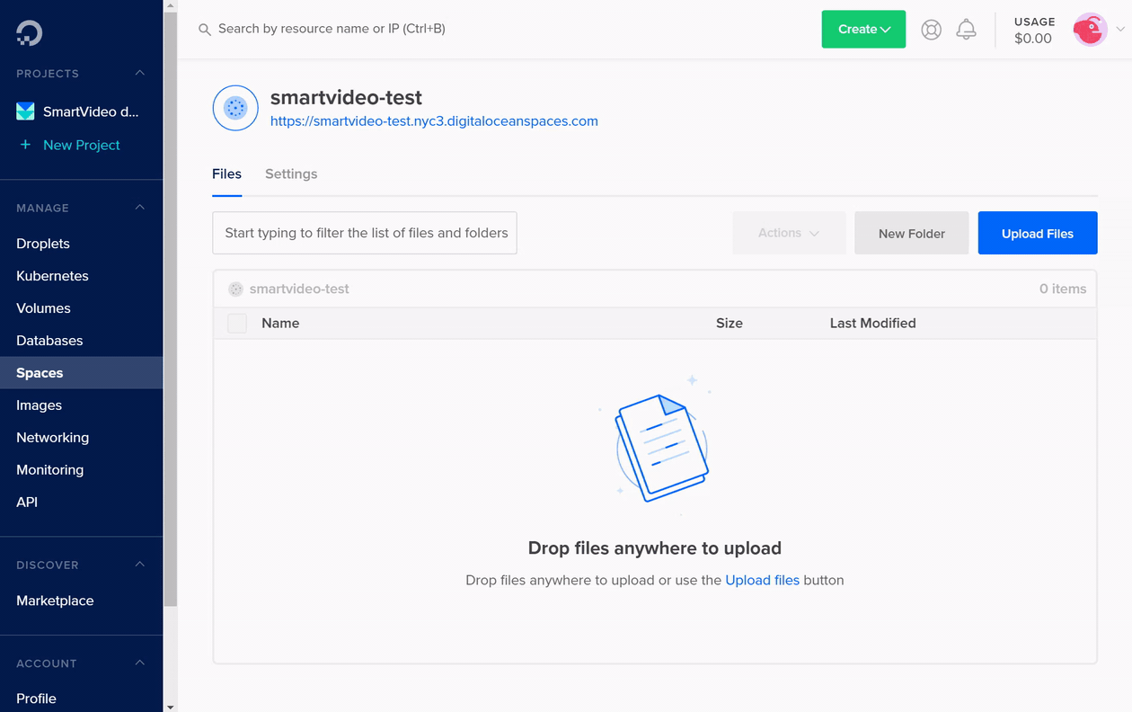The image size is (1132, 712).
Task: Collapse the Manage section chevron
Action: [139, 208]
